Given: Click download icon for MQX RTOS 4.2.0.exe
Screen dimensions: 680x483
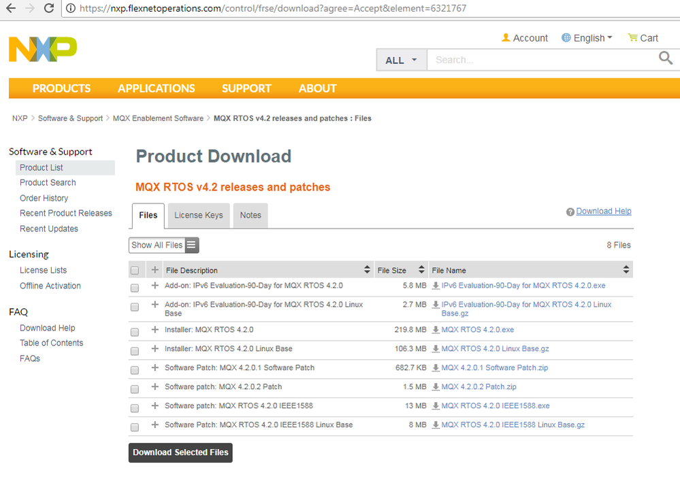Looking at the screenshot, I should point(436,329).
